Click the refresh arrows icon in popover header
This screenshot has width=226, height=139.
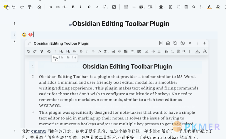coord(175,43)
